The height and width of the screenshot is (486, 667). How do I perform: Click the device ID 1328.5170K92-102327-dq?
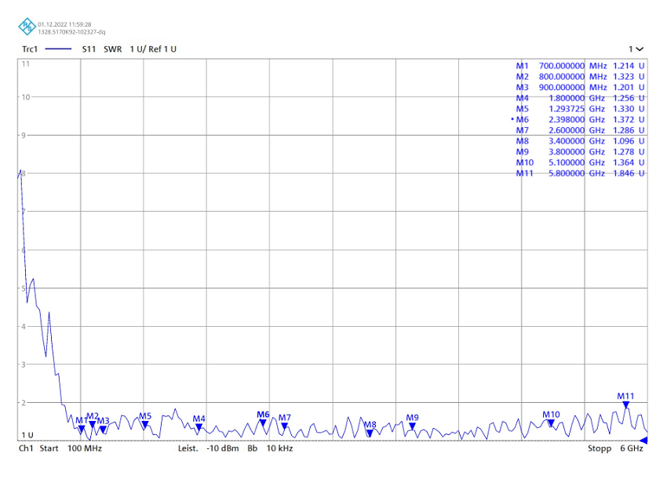tap(71, 32)
